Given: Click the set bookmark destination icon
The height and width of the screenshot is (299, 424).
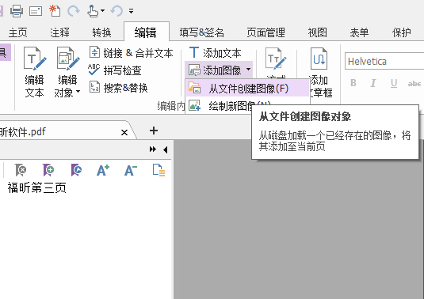Looking at the screenshot, I should (76, 170).
